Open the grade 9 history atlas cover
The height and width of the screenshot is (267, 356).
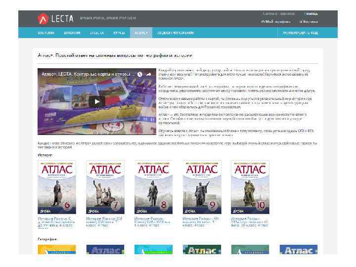[x=202, y=187]
